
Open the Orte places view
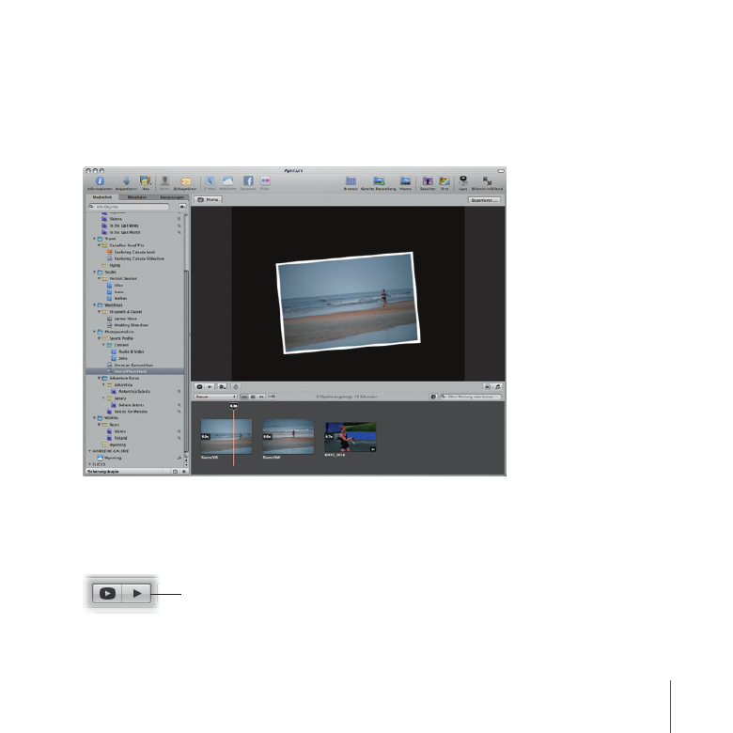[444, 181]
